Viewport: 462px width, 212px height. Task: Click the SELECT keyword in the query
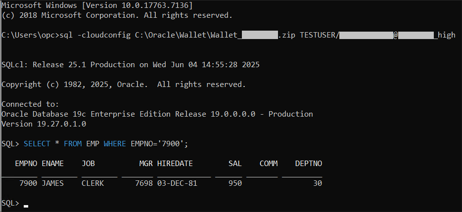click(37, 144)
